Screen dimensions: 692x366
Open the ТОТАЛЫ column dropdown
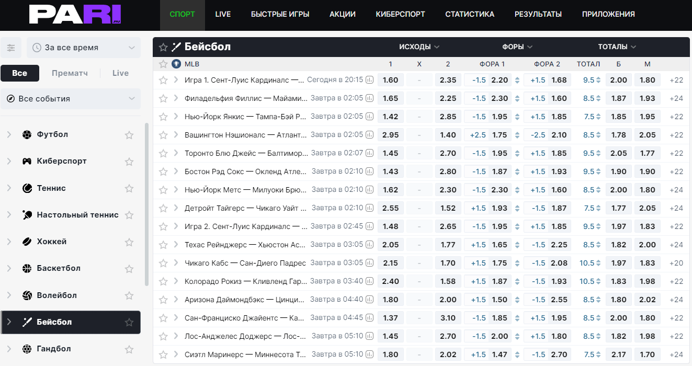click(617, 47)
